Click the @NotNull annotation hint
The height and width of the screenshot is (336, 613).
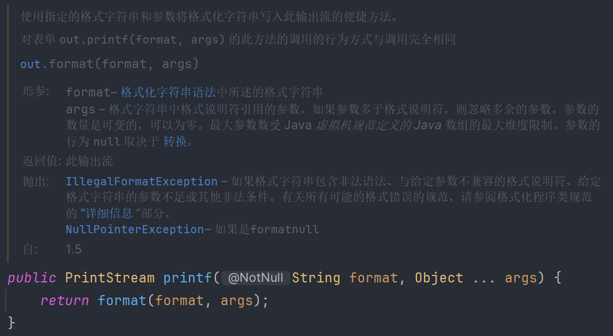tap(255, 278)
